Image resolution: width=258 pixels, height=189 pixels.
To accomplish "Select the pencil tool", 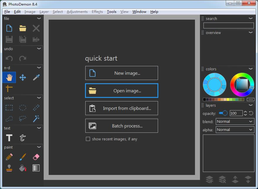I will coord(9,157).
